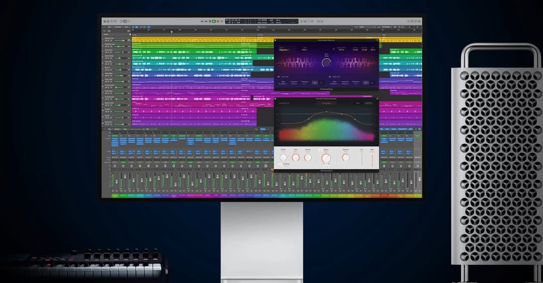This screenshot has height=283, width=543.
Task: Click the first track's volume slider in header
Action: pyautogui.click(x=120, y=41)
